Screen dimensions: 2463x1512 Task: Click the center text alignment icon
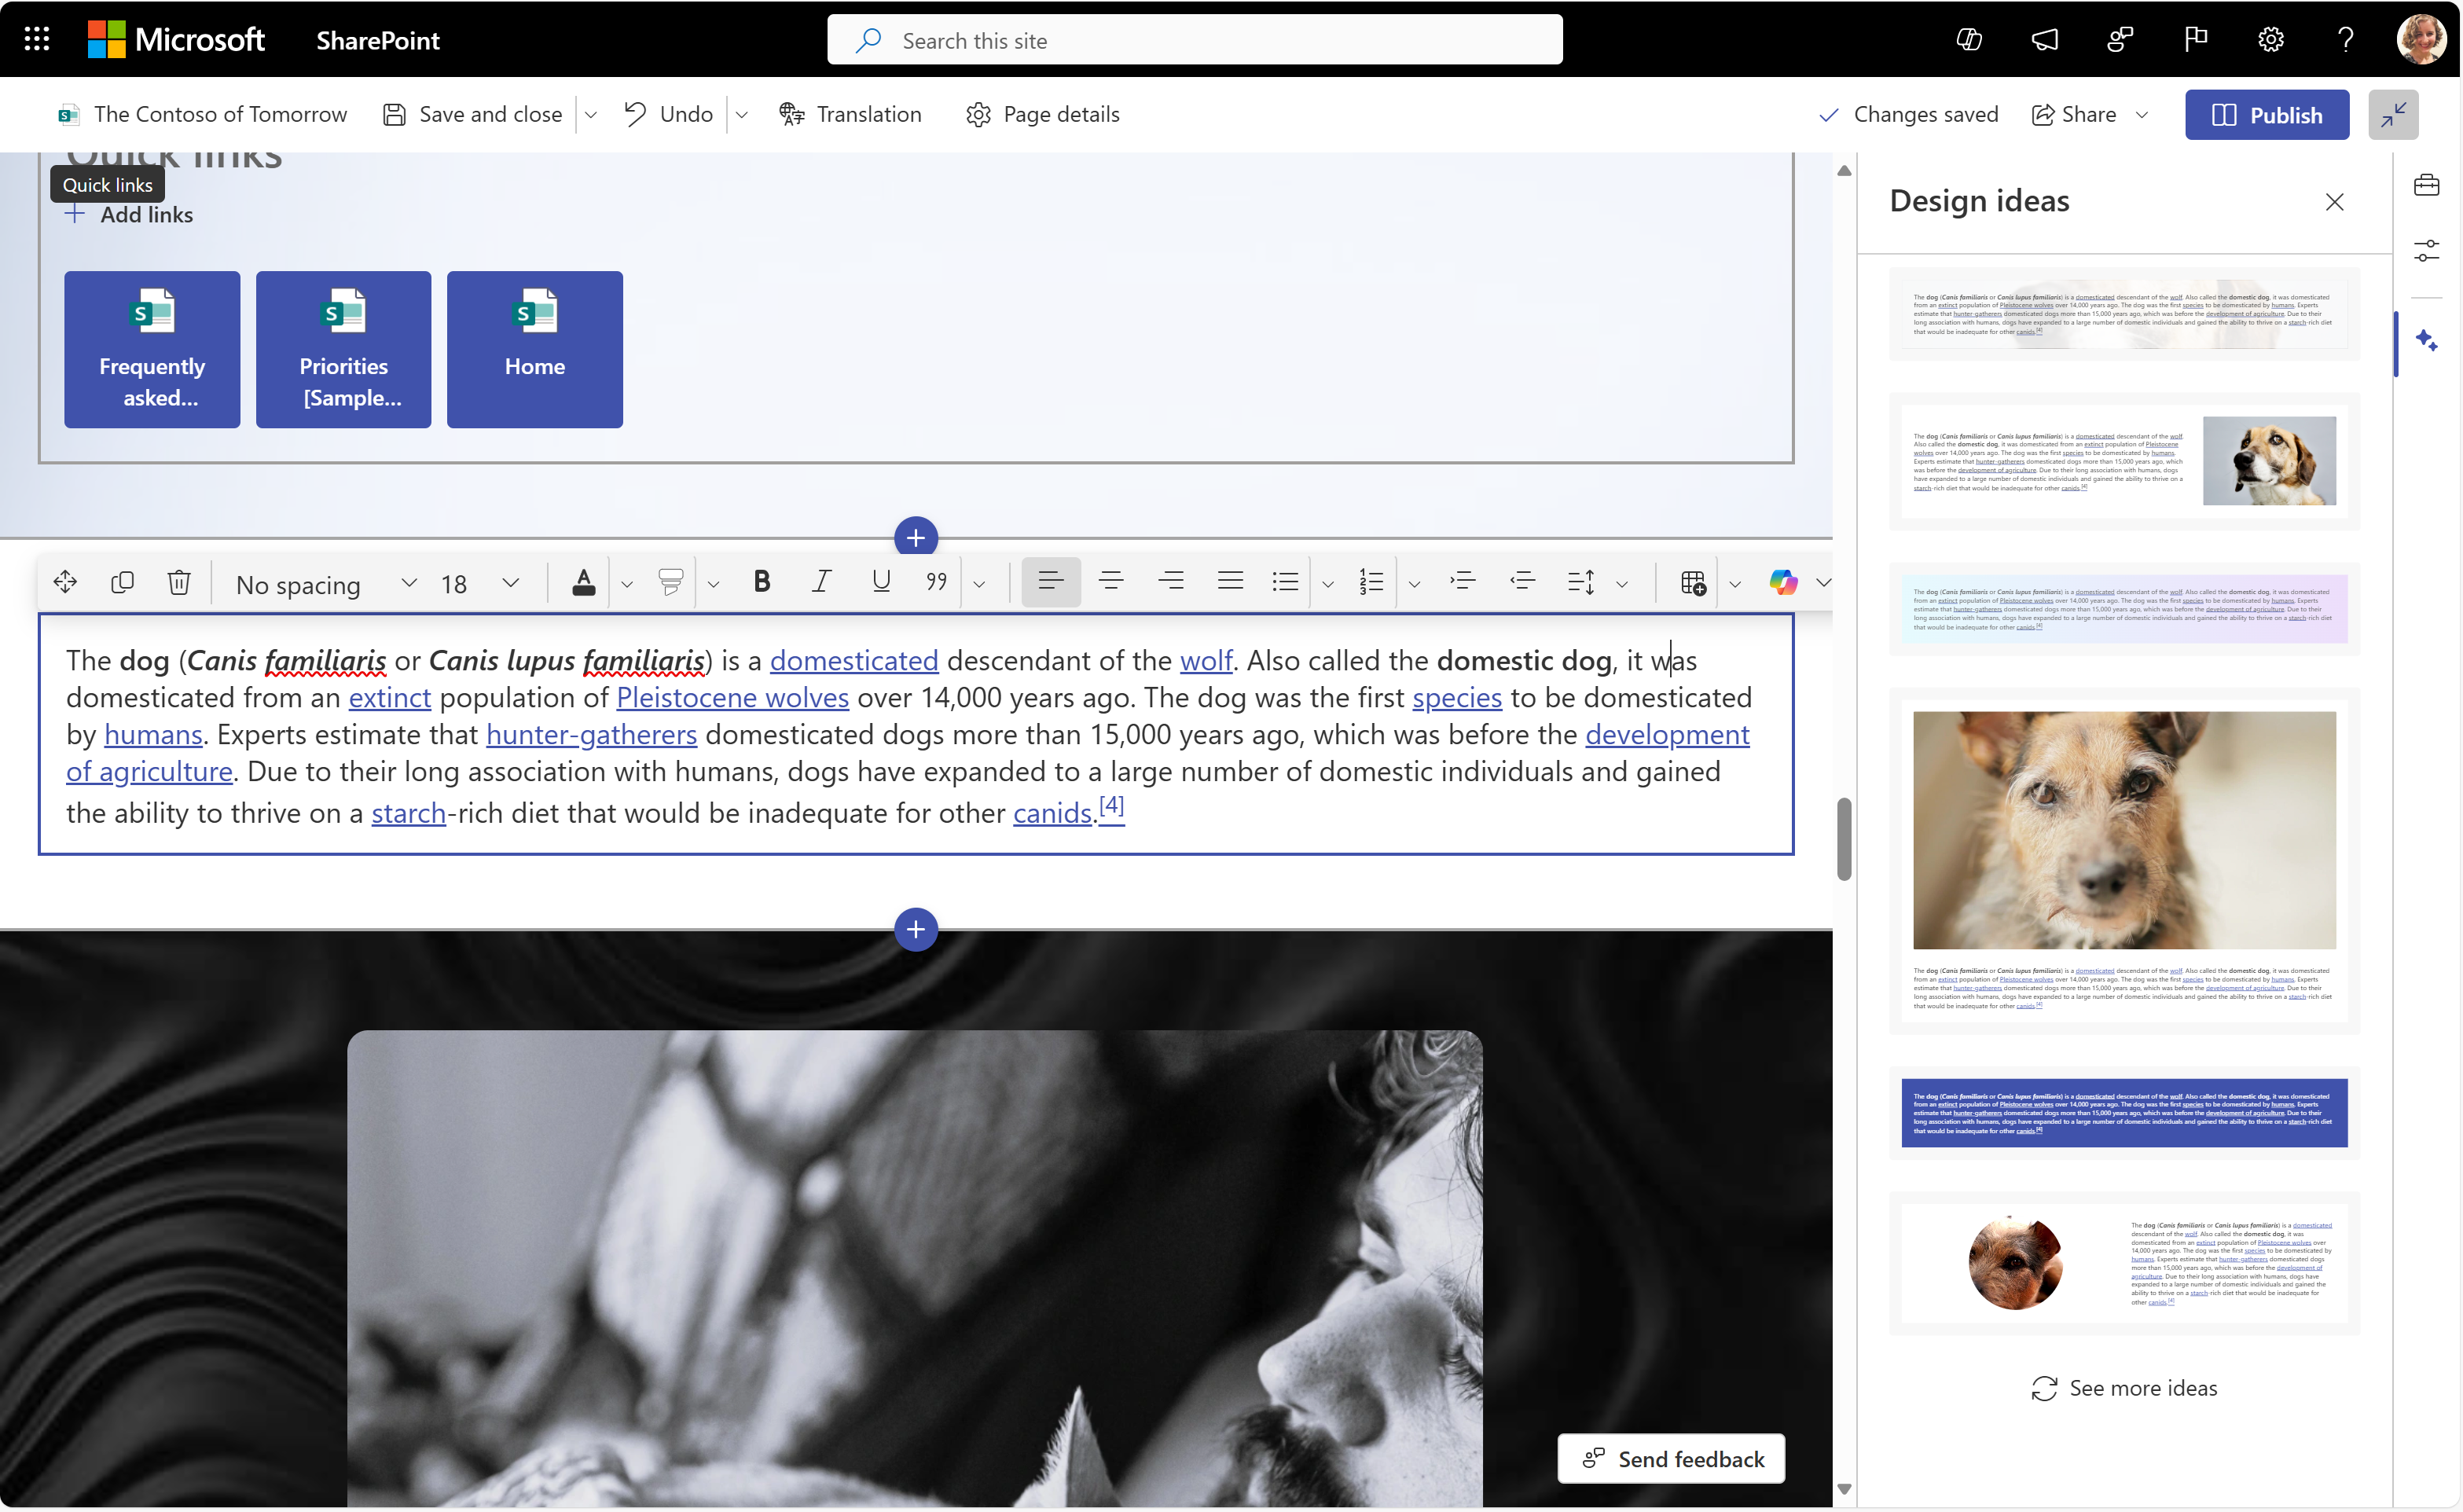(1110, 581)
